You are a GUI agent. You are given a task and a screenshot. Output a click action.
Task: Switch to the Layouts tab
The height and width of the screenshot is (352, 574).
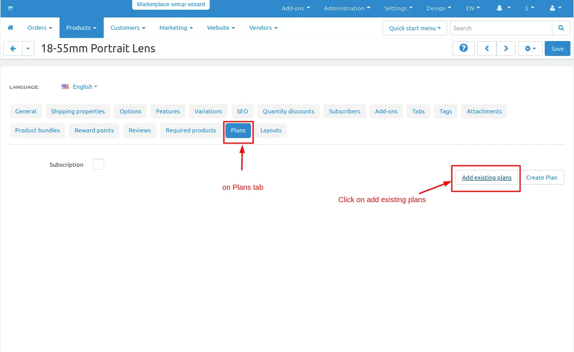click(271, 130)
